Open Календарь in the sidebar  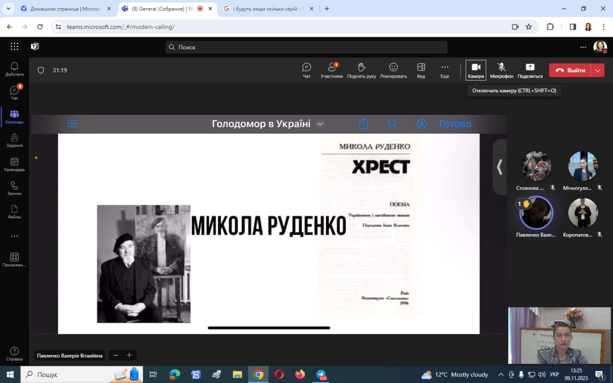14,165
